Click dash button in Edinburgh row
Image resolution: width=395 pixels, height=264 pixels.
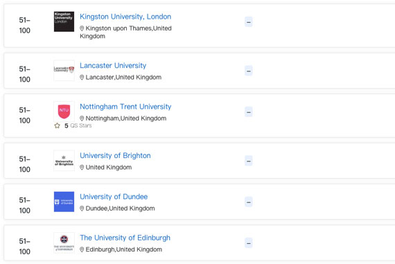click(x=249, y=243)
